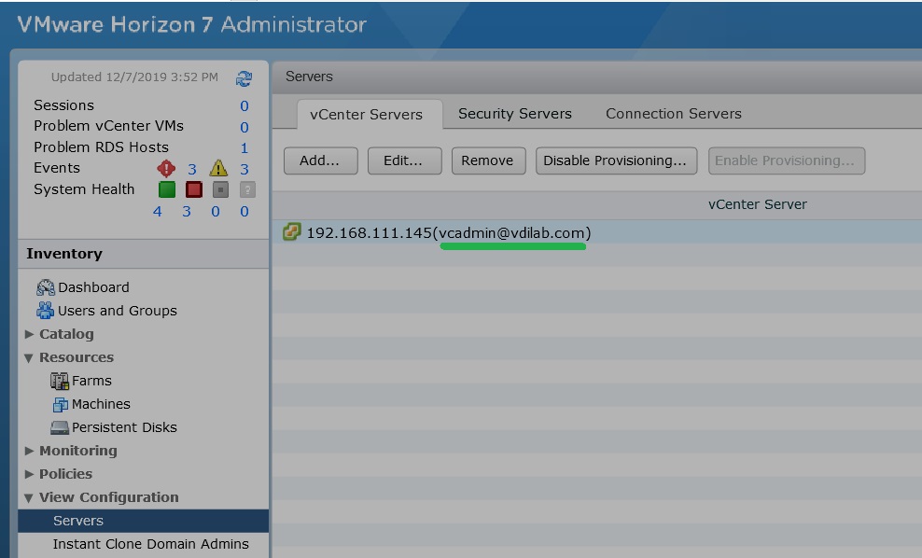Click the Farms icon
The height and width of the screenshot is (558, 922).
click(x=60, y=381)
